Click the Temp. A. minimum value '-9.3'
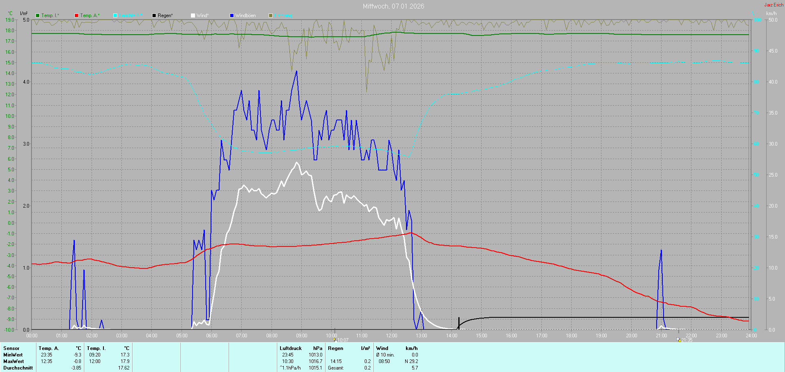Screen dimensions: 785x372 click(x=77, y=355)
